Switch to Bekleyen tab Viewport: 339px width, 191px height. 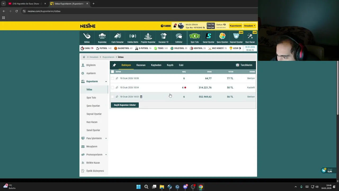click(126, 65)
